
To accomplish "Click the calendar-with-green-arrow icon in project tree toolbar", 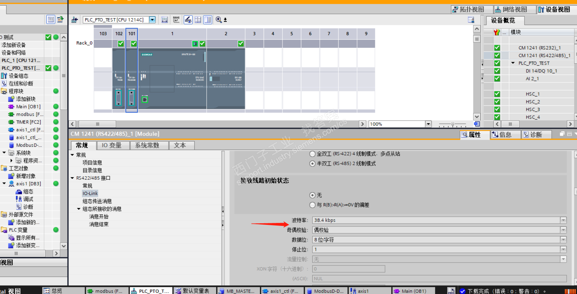I will point(60,19).
